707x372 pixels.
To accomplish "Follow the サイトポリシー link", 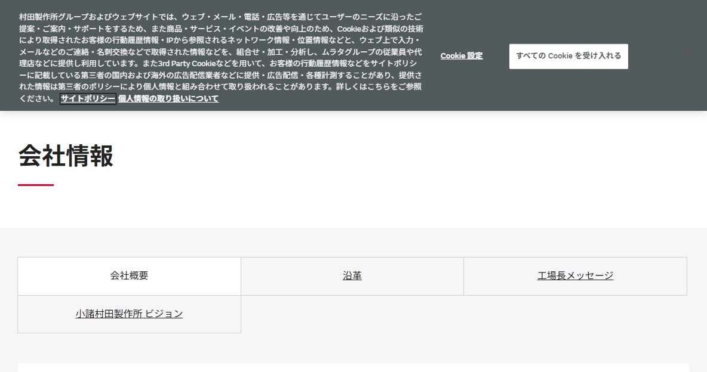I will pyautogui.click(x=88, y=98).
